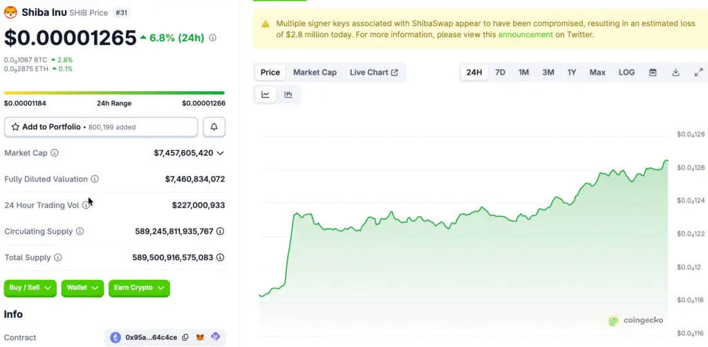Select the 24H time range
Screen dimensions: 708x347
(x=474, y=73)
